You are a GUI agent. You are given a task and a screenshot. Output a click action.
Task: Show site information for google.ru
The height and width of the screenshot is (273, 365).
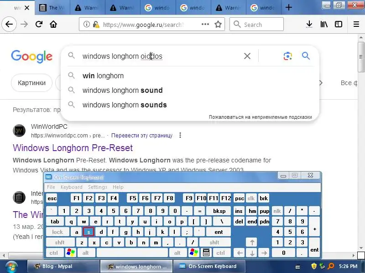click(x=87, y=24)
